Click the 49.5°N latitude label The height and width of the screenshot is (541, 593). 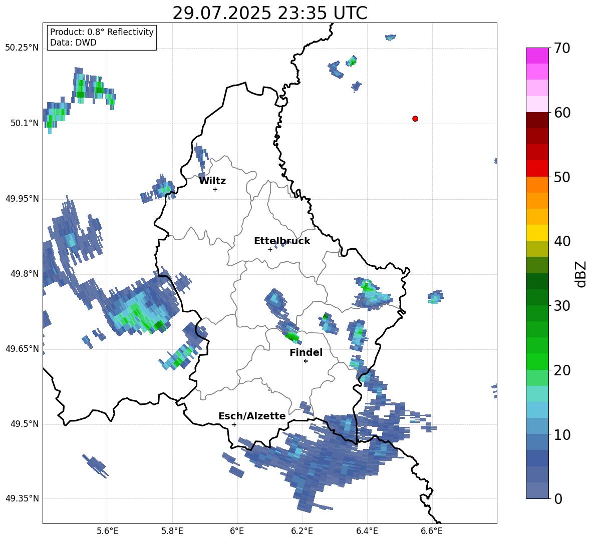point(25,424)
